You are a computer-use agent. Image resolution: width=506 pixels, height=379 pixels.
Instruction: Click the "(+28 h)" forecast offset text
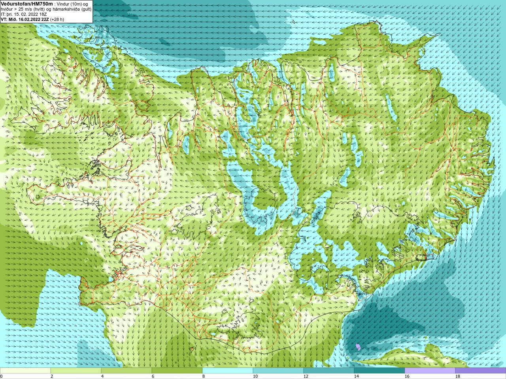[57, 19]
